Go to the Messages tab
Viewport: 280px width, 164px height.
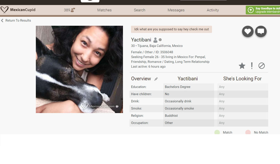tap(176, 10)
